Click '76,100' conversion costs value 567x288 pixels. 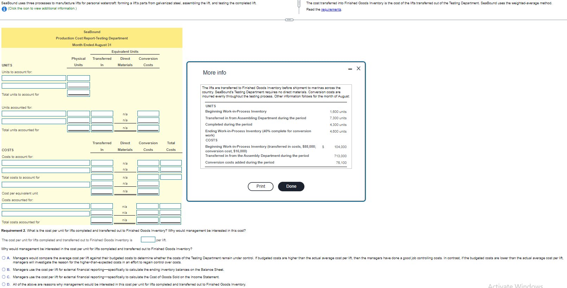pyautogui.click(x=341, y=163)
